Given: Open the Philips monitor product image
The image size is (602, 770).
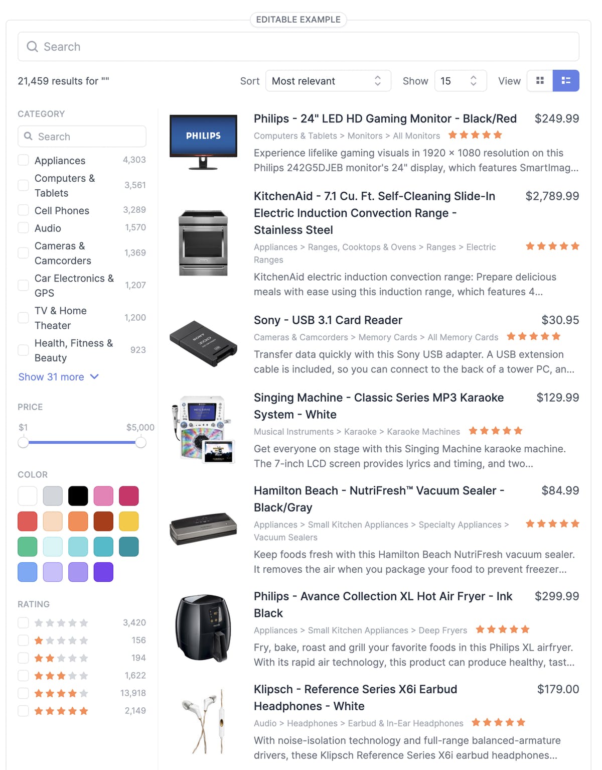Looking at the screenshot, I should point(203,142).
